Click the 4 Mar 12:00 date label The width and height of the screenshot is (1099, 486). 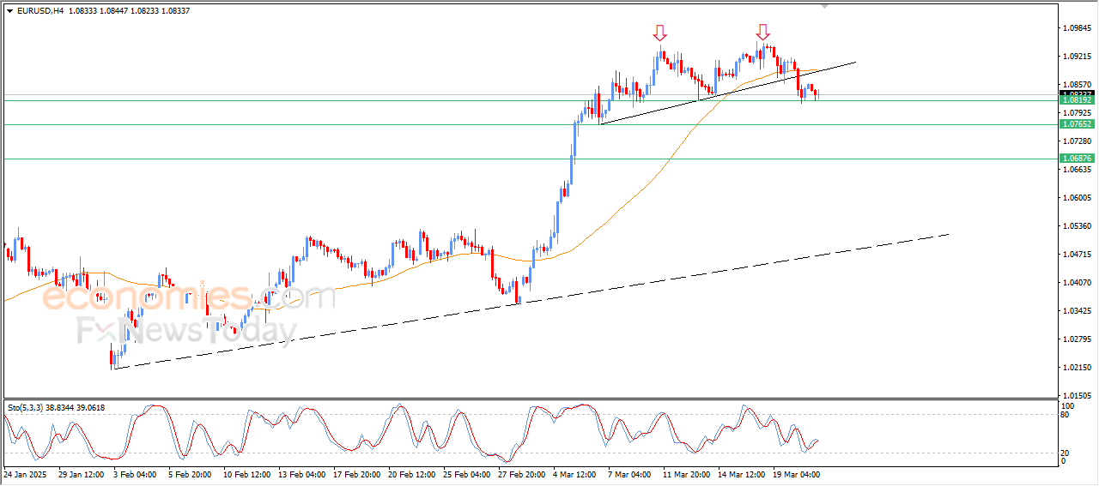point(575,473)
